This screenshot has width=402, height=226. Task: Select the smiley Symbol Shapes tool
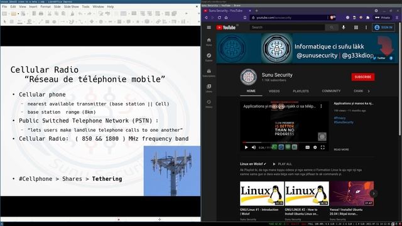[100, 22]
